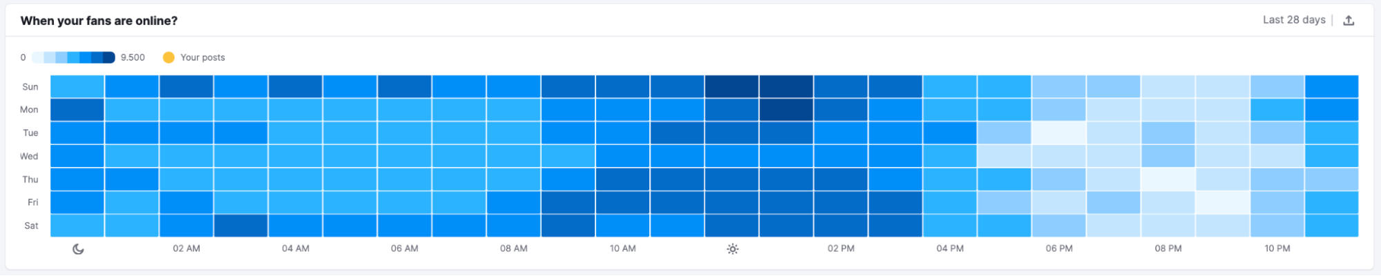This screenshot has height=276, width=1381.
Task: Click the export upload icon
Action: [1348, 20]
